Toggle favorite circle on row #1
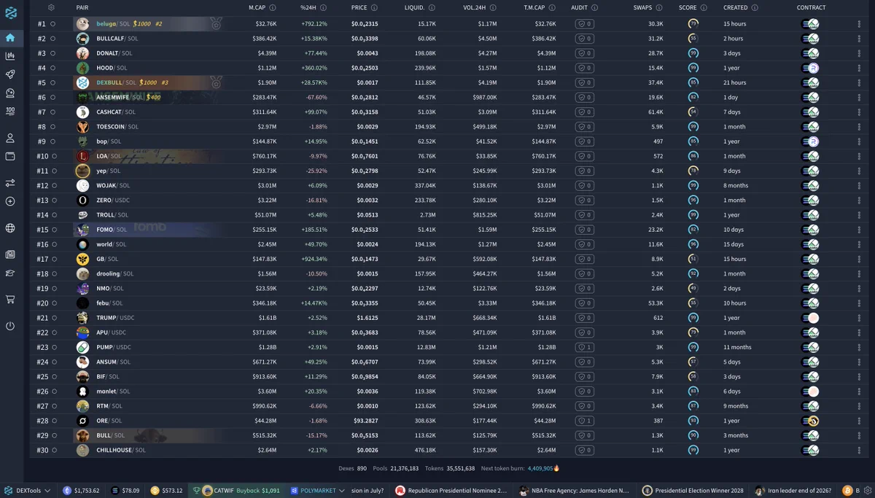Viewport: 875px width, 498px height. (x=52, y=23)
